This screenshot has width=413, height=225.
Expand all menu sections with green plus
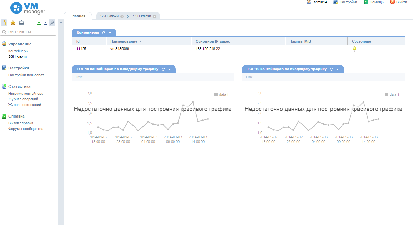pos(39,23)
